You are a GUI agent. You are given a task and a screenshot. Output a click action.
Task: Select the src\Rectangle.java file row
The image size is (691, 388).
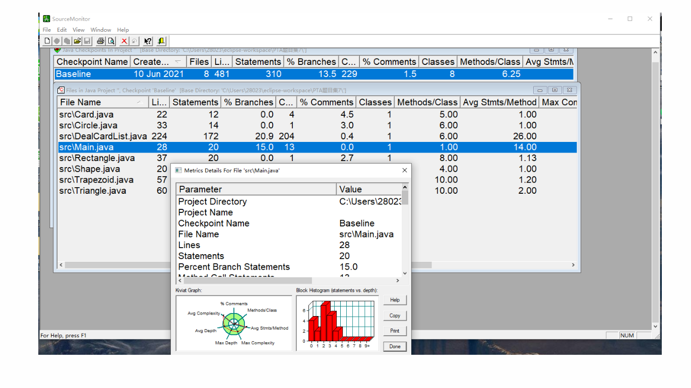[x=317, y=158]
